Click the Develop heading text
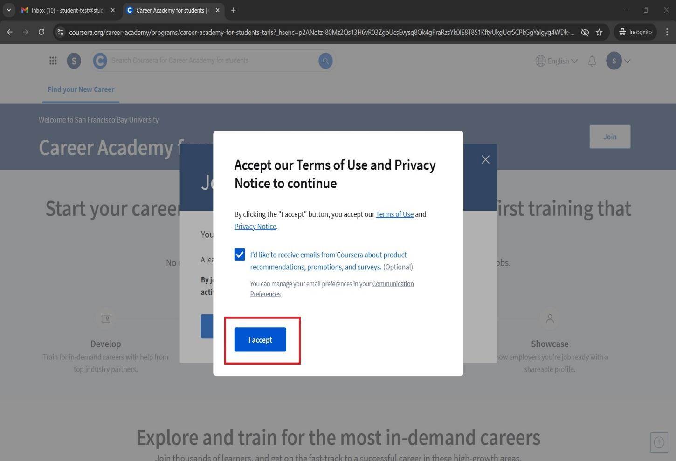The height and width of the screenshot is (461, 676). pyautogui.click(x=106, y=344)
